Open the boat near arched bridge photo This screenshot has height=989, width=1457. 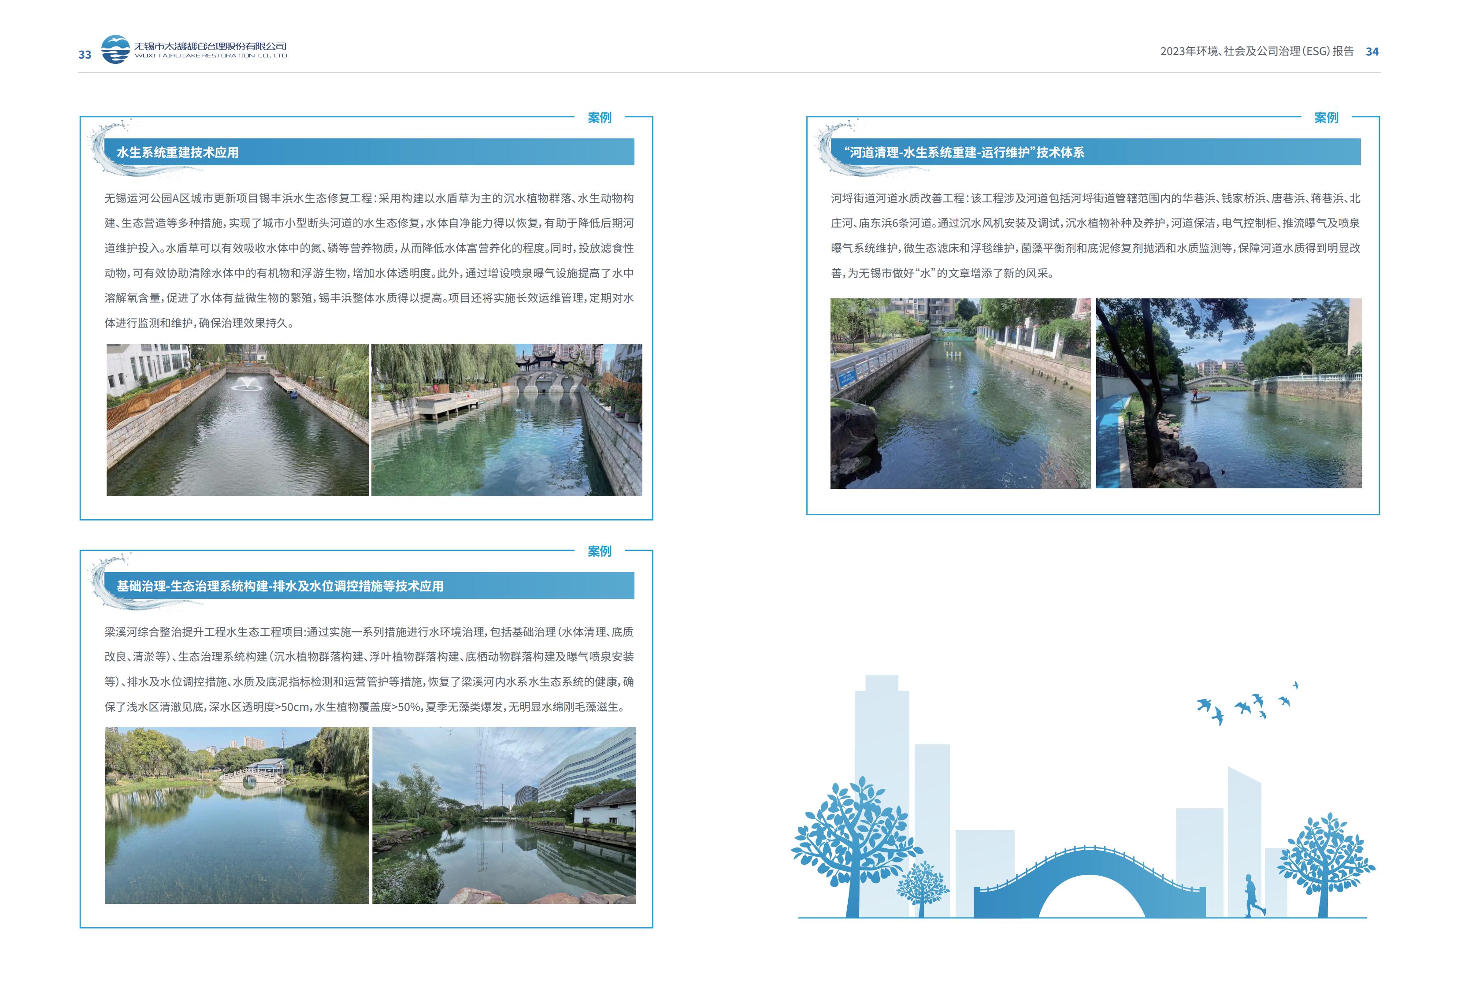tap(1228, 393)
